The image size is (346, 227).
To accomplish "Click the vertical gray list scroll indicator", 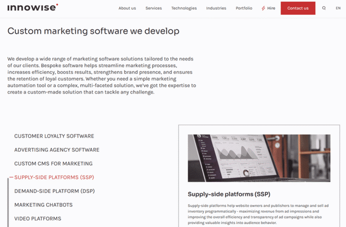I will [x=8, y=202].
